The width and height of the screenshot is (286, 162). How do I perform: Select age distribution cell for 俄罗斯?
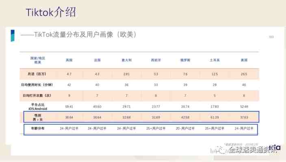(185, 128)
